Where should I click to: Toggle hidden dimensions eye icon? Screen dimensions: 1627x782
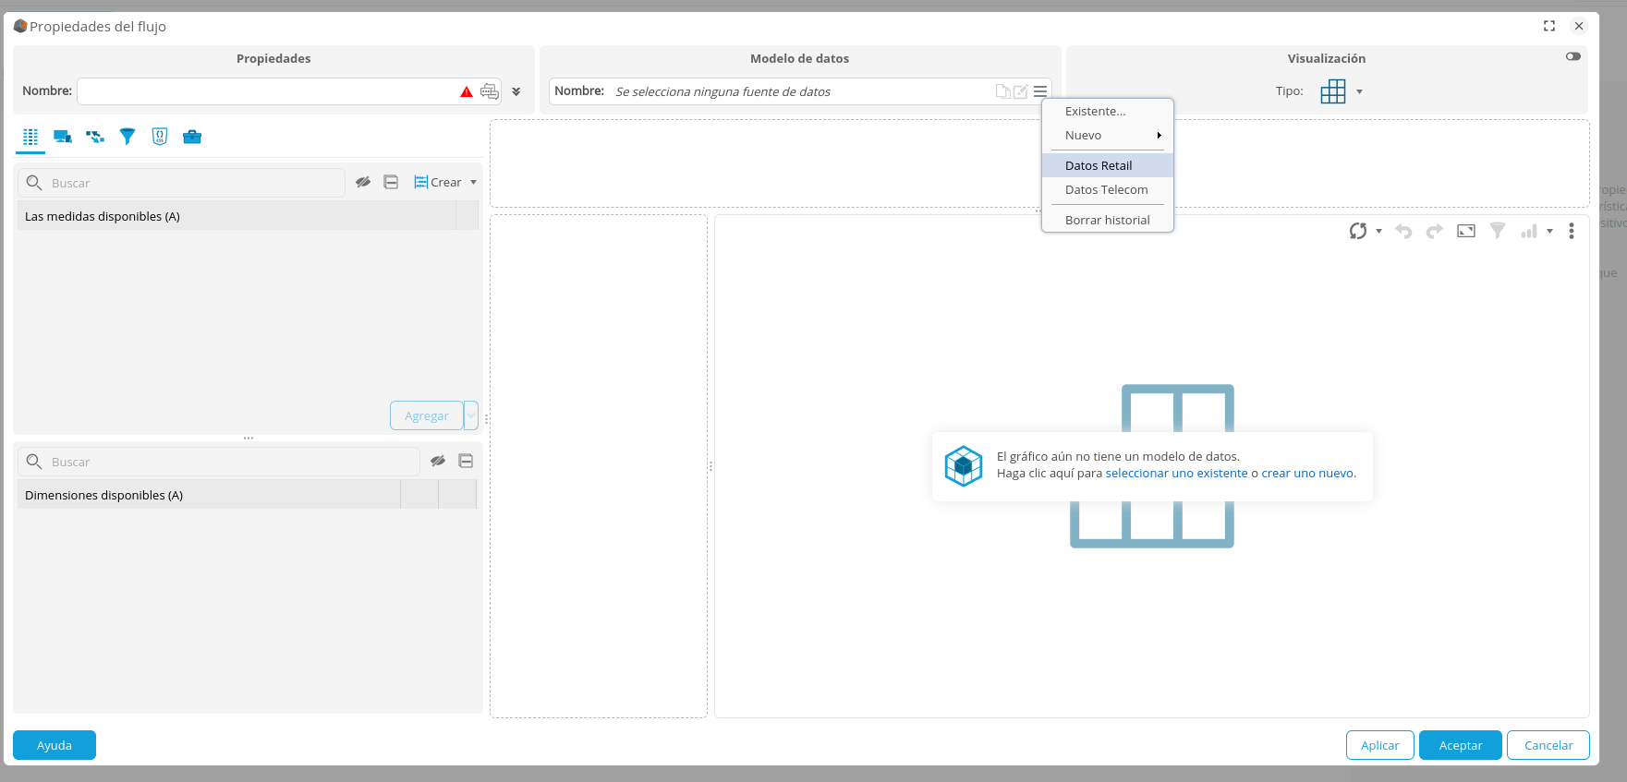[438, 461]
